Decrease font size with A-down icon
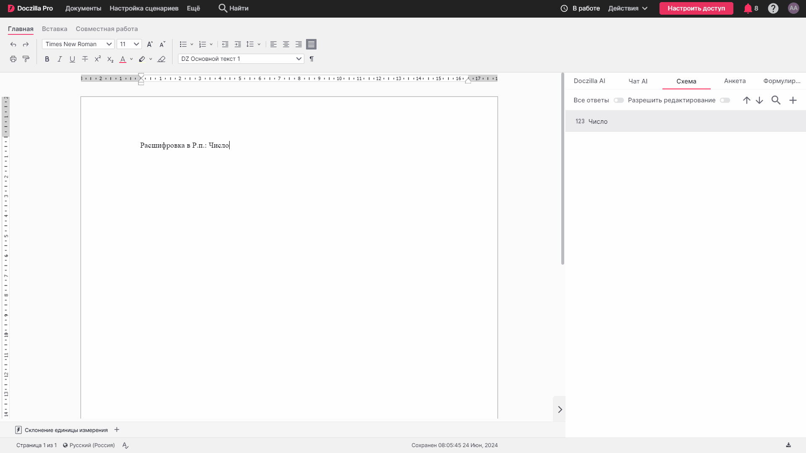This screenshot has width=806, height=453. pos(162,44)
